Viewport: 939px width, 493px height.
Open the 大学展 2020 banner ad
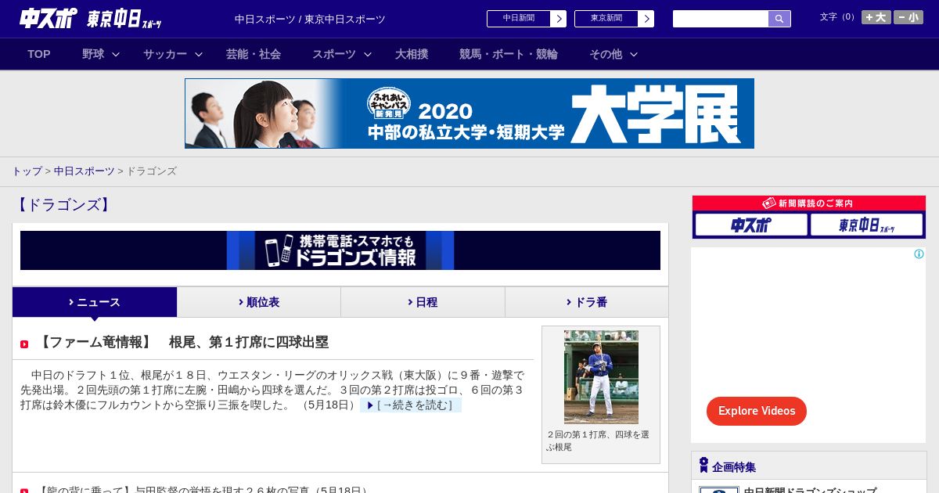[469, 113]
